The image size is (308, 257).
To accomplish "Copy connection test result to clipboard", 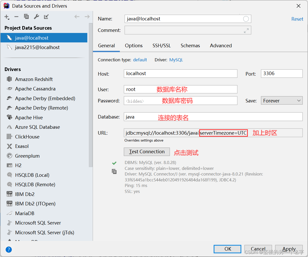I will pyautogui.click(x=114, y=171).
